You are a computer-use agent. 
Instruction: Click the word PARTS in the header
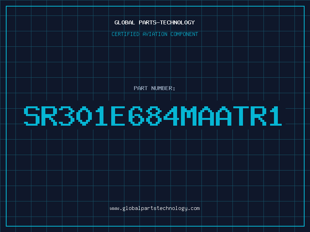tap(148, 22)
